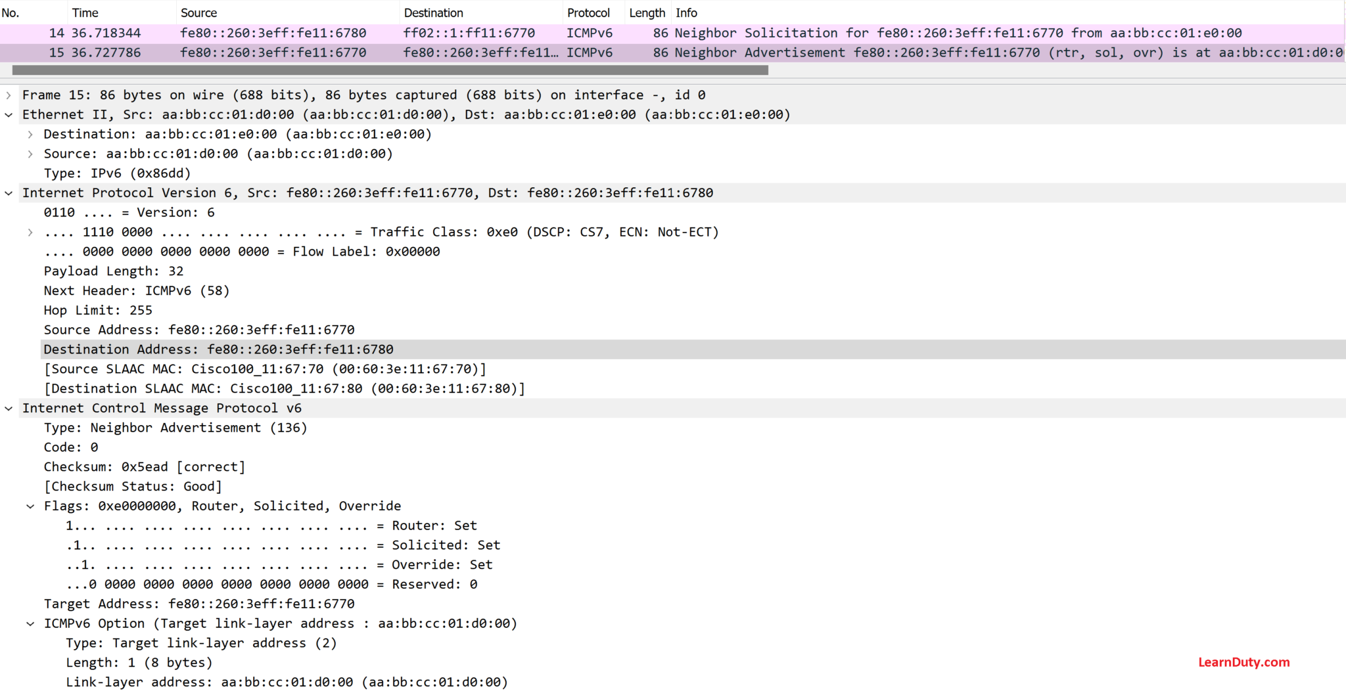Expand the Source field under Ethernet II
Viewport: 1346px width, 693px height.
[x=30, y=153]
